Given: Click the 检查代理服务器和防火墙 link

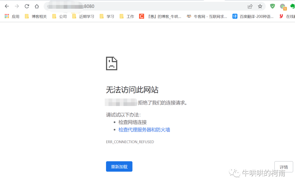Looking at the screenshot, I should coord(144,129).
